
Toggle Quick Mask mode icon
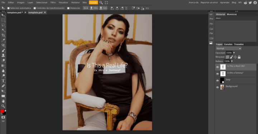[3, 118]
